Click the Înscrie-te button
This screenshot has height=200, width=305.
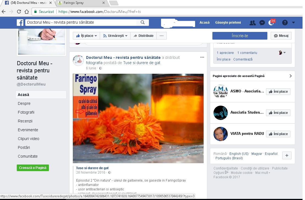pos(240,36)
